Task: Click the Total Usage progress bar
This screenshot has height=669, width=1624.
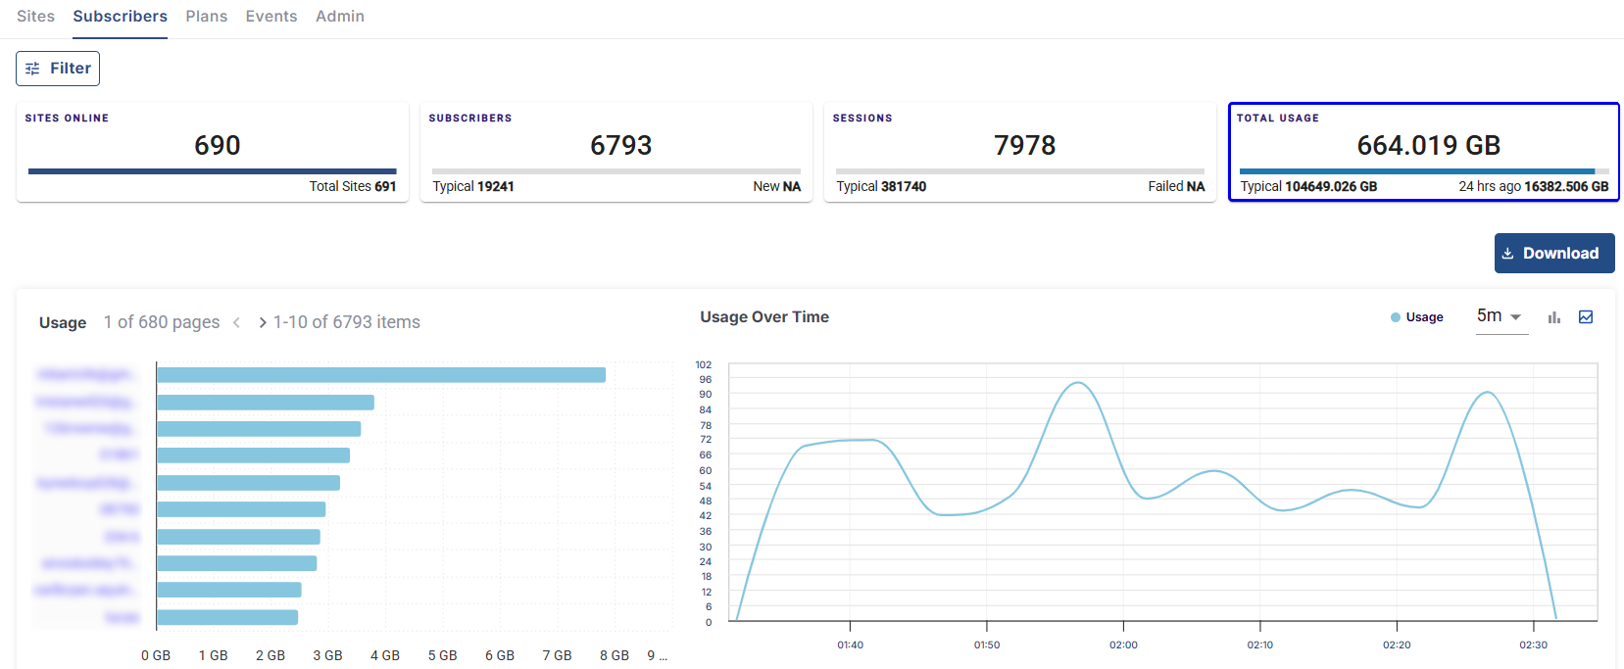Action: (1423, 171)
